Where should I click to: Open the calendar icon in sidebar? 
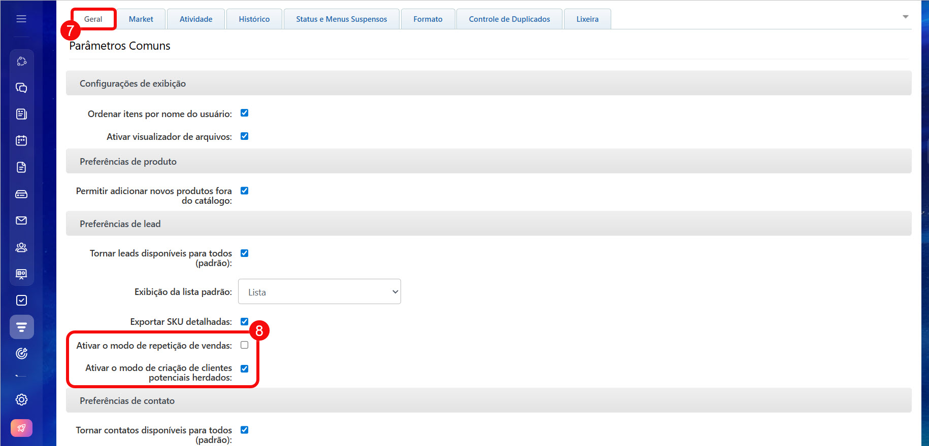pyautogui.click(x=21, y=140)
